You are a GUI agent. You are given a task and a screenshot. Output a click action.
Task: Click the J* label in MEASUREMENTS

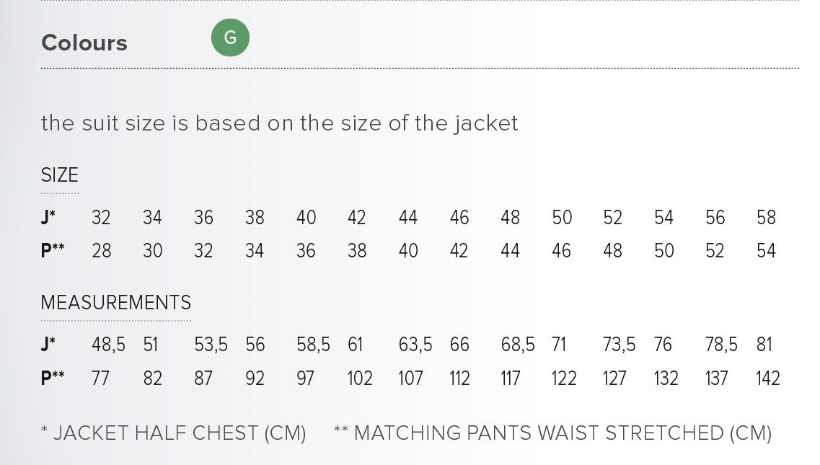(48, 345)
